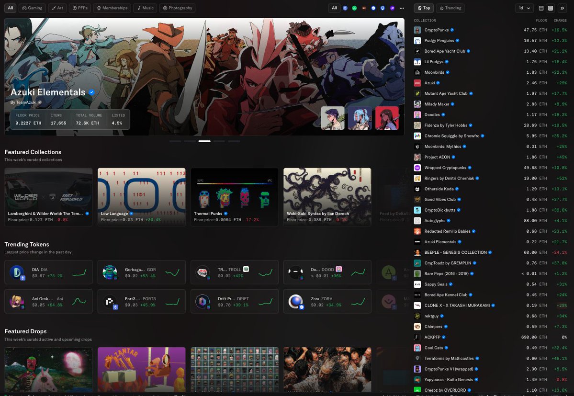Open the Azuki Elementals collection title
574x396 pixels.
pos(48,92)
